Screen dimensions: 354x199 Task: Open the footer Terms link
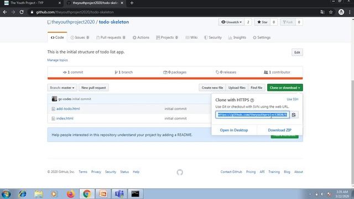(83, 172)
